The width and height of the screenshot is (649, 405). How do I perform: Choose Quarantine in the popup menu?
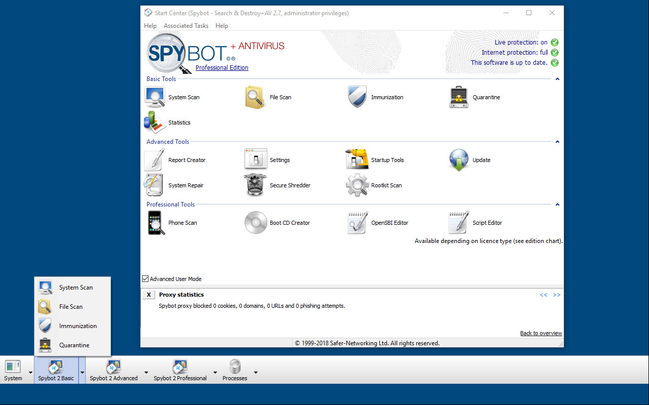pos(73,345)
